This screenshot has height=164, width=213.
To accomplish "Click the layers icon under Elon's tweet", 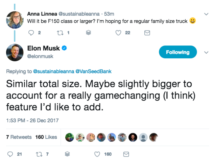I will pos(67,154).
